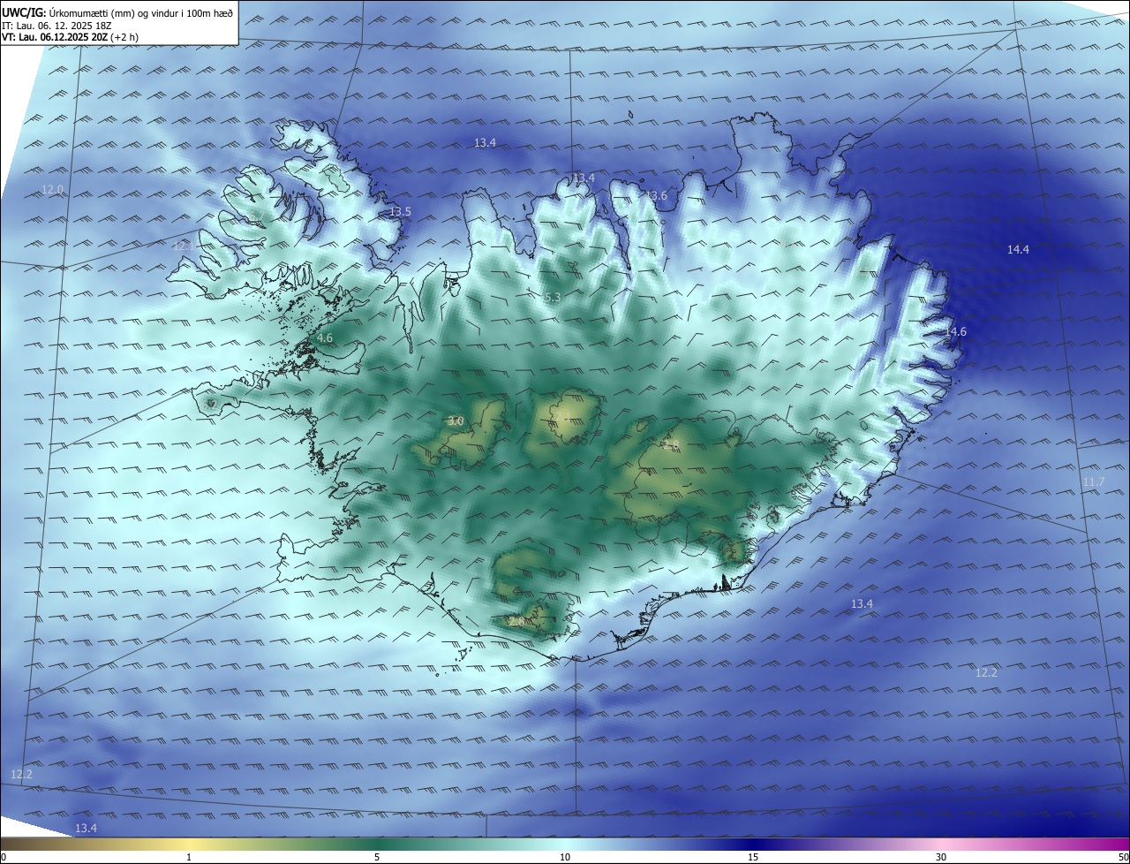Click the '12.0' value label
Image resolution: width=1130 pixels, height=864 pixels.
tap(53, 190)
